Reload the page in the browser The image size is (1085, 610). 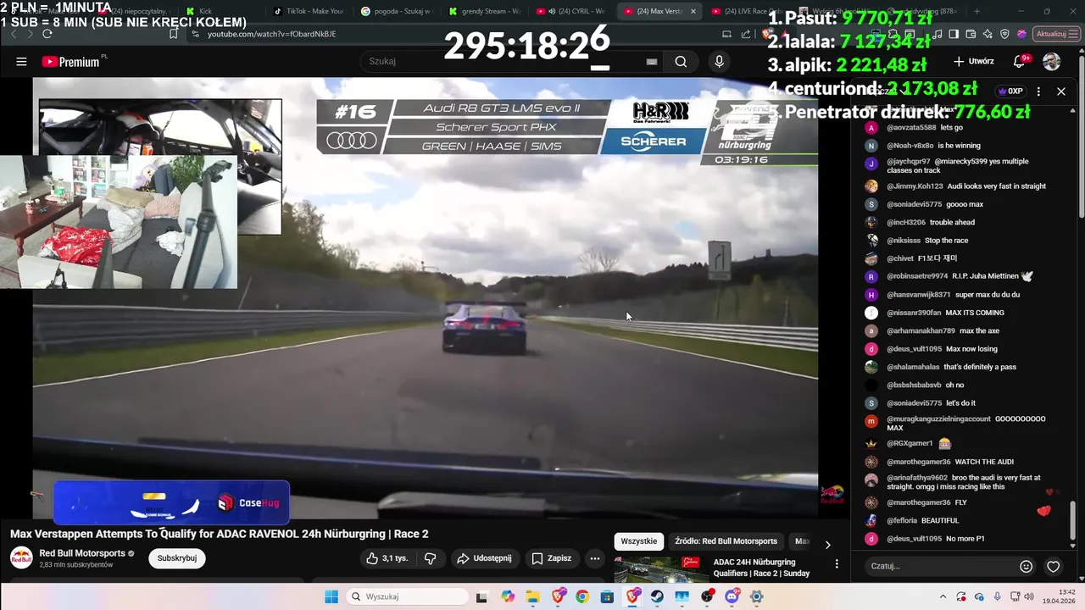tap(47, 34)
